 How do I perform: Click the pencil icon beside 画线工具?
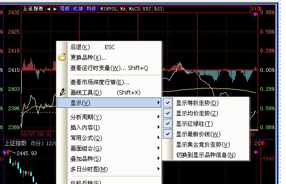63,92
